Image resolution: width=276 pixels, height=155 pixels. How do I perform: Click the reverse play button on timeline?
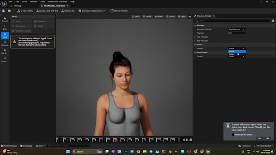coord(183,140)
